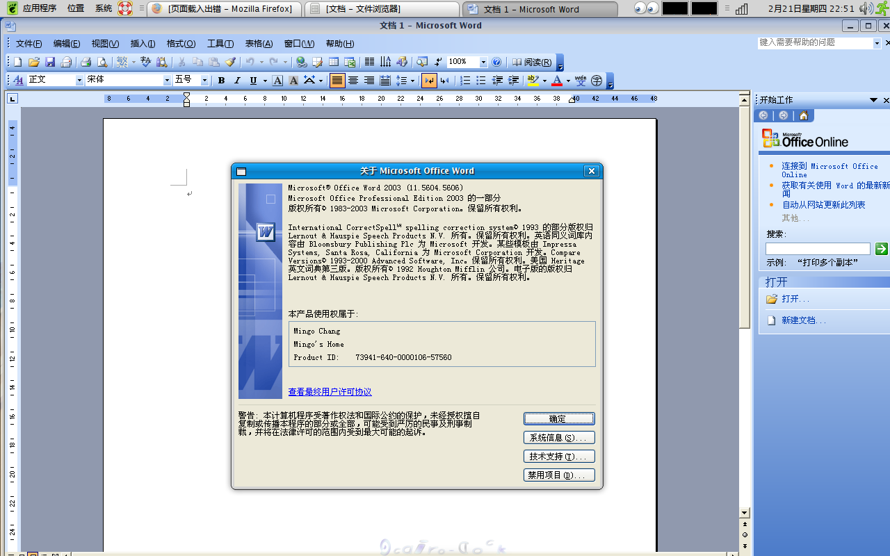Click the Insert Hyperlink icon
890x556 pixels.
pyautogui.click(x=301, y=62)
